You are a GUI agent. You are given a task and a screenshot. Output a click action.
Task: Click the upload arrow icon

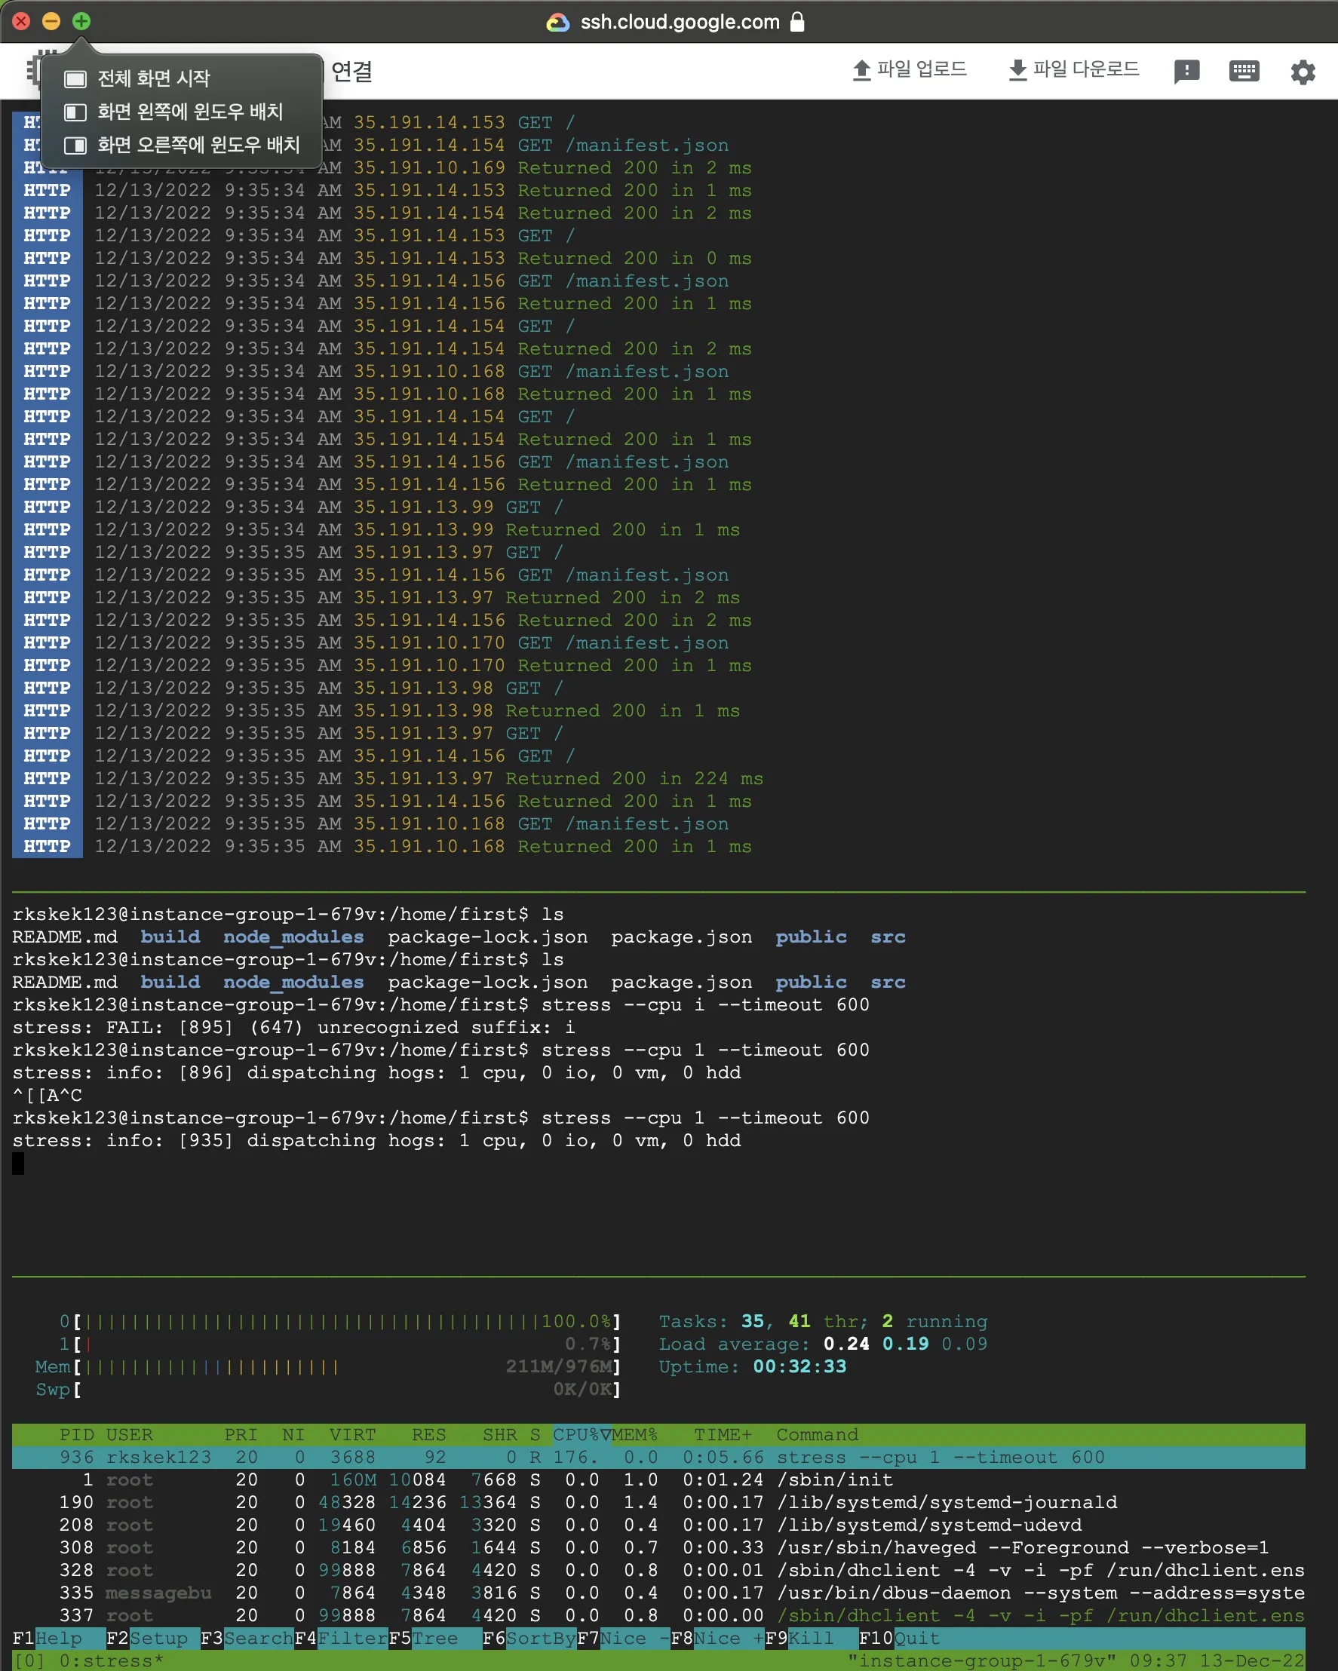(861, 71)
